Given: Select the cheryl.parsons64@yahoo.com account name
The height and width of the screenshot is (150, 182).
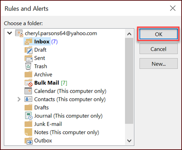Looking at the screenshot, I should (61, 34).
